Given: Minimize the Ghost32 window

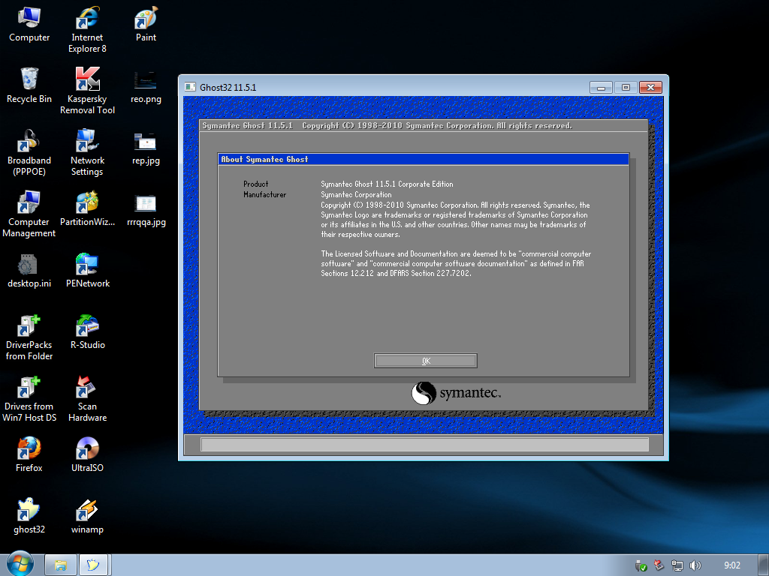Looking at the screenshot, I should point(601,87).
